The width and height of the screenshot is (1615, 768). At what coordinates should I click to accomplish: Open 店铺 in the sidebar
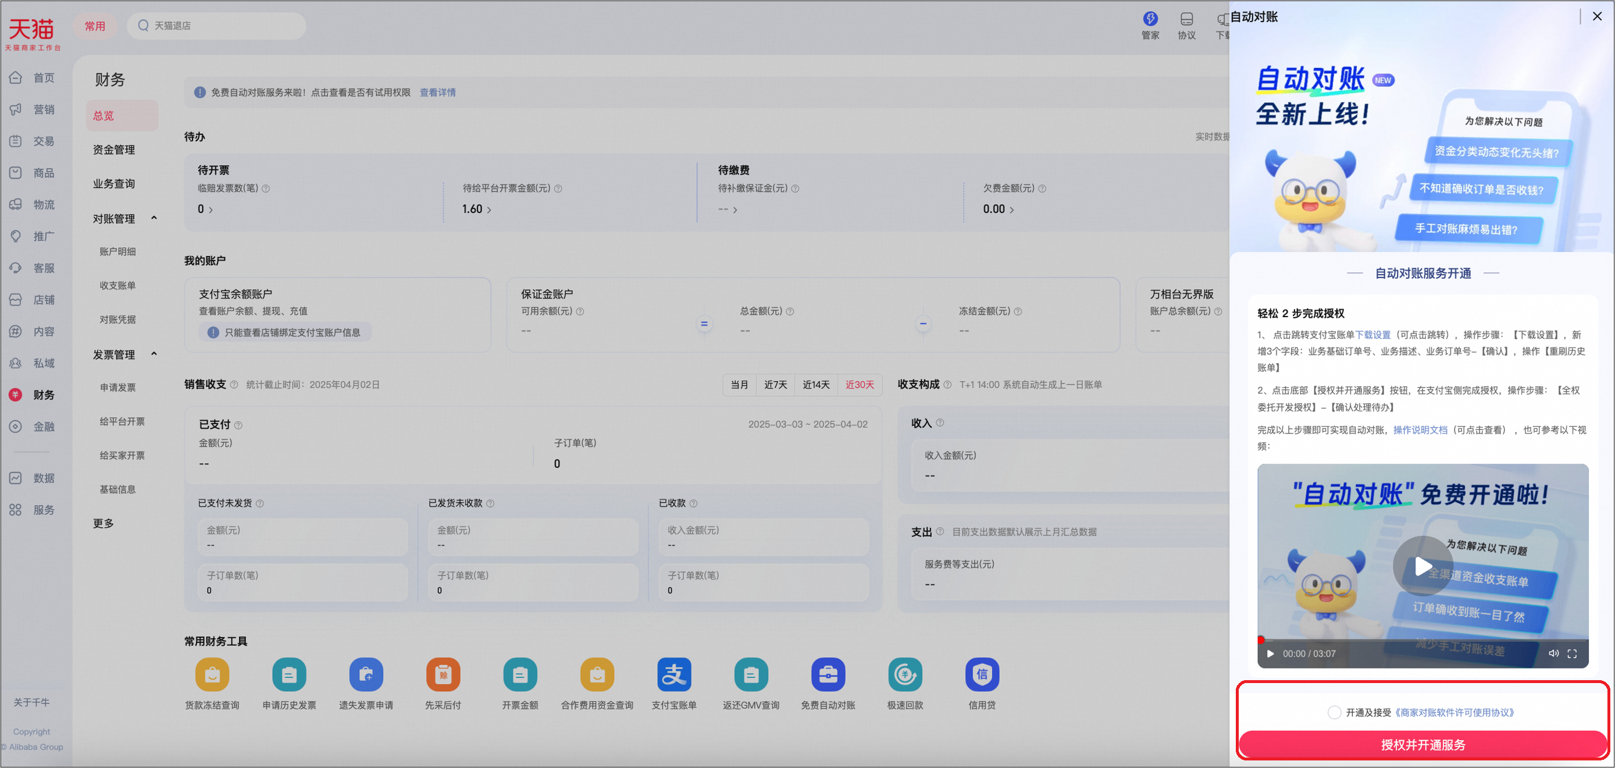pos(32,300)
